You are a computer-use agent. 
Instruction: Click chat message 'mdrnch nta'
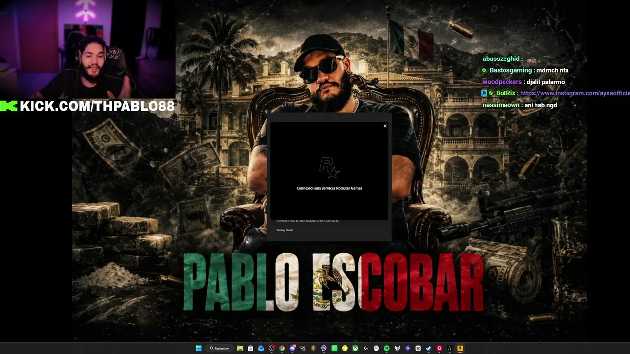click(553, 70)
